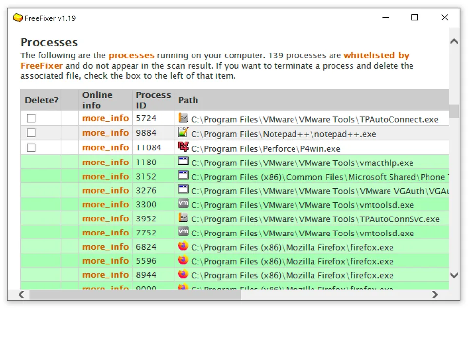
Task: Click the Notepad++ application icon
Action: click(183, 132)
